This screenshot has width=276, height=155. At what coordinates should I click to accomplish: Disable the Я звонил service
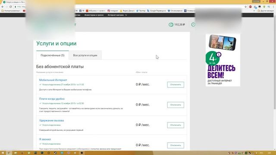pos(176,145)
